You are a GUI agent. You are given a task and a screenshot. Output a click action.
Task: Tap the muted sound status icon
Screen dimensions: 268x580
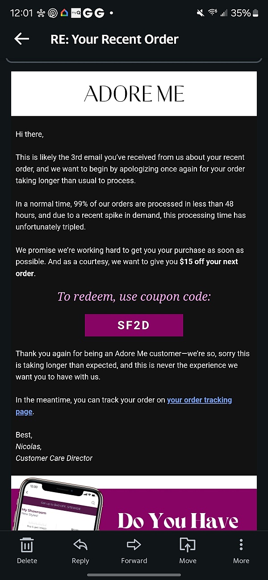pyautogui.click(x=201, y=13)
